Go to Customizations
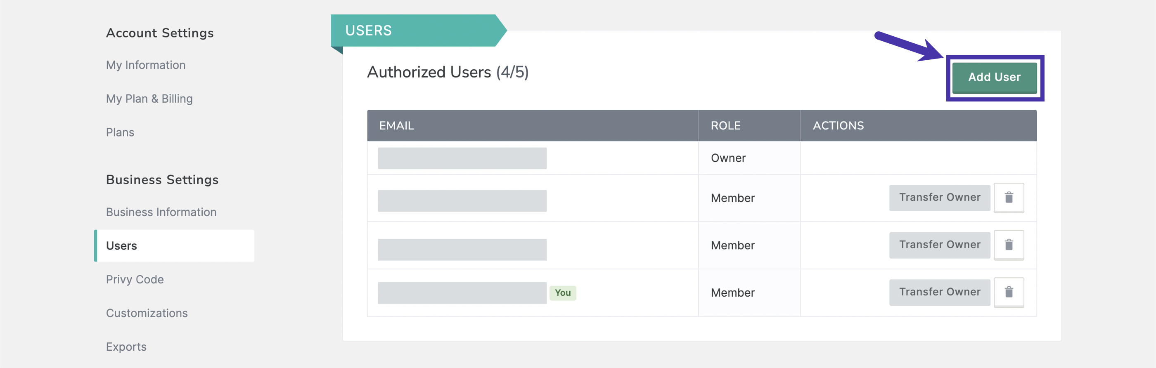Screen dimensions: 1156x368 tap(147, 313)
